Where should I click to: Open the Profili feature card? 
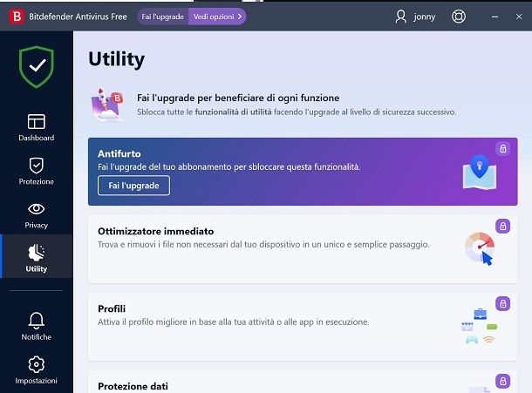[x=303, y=327]
